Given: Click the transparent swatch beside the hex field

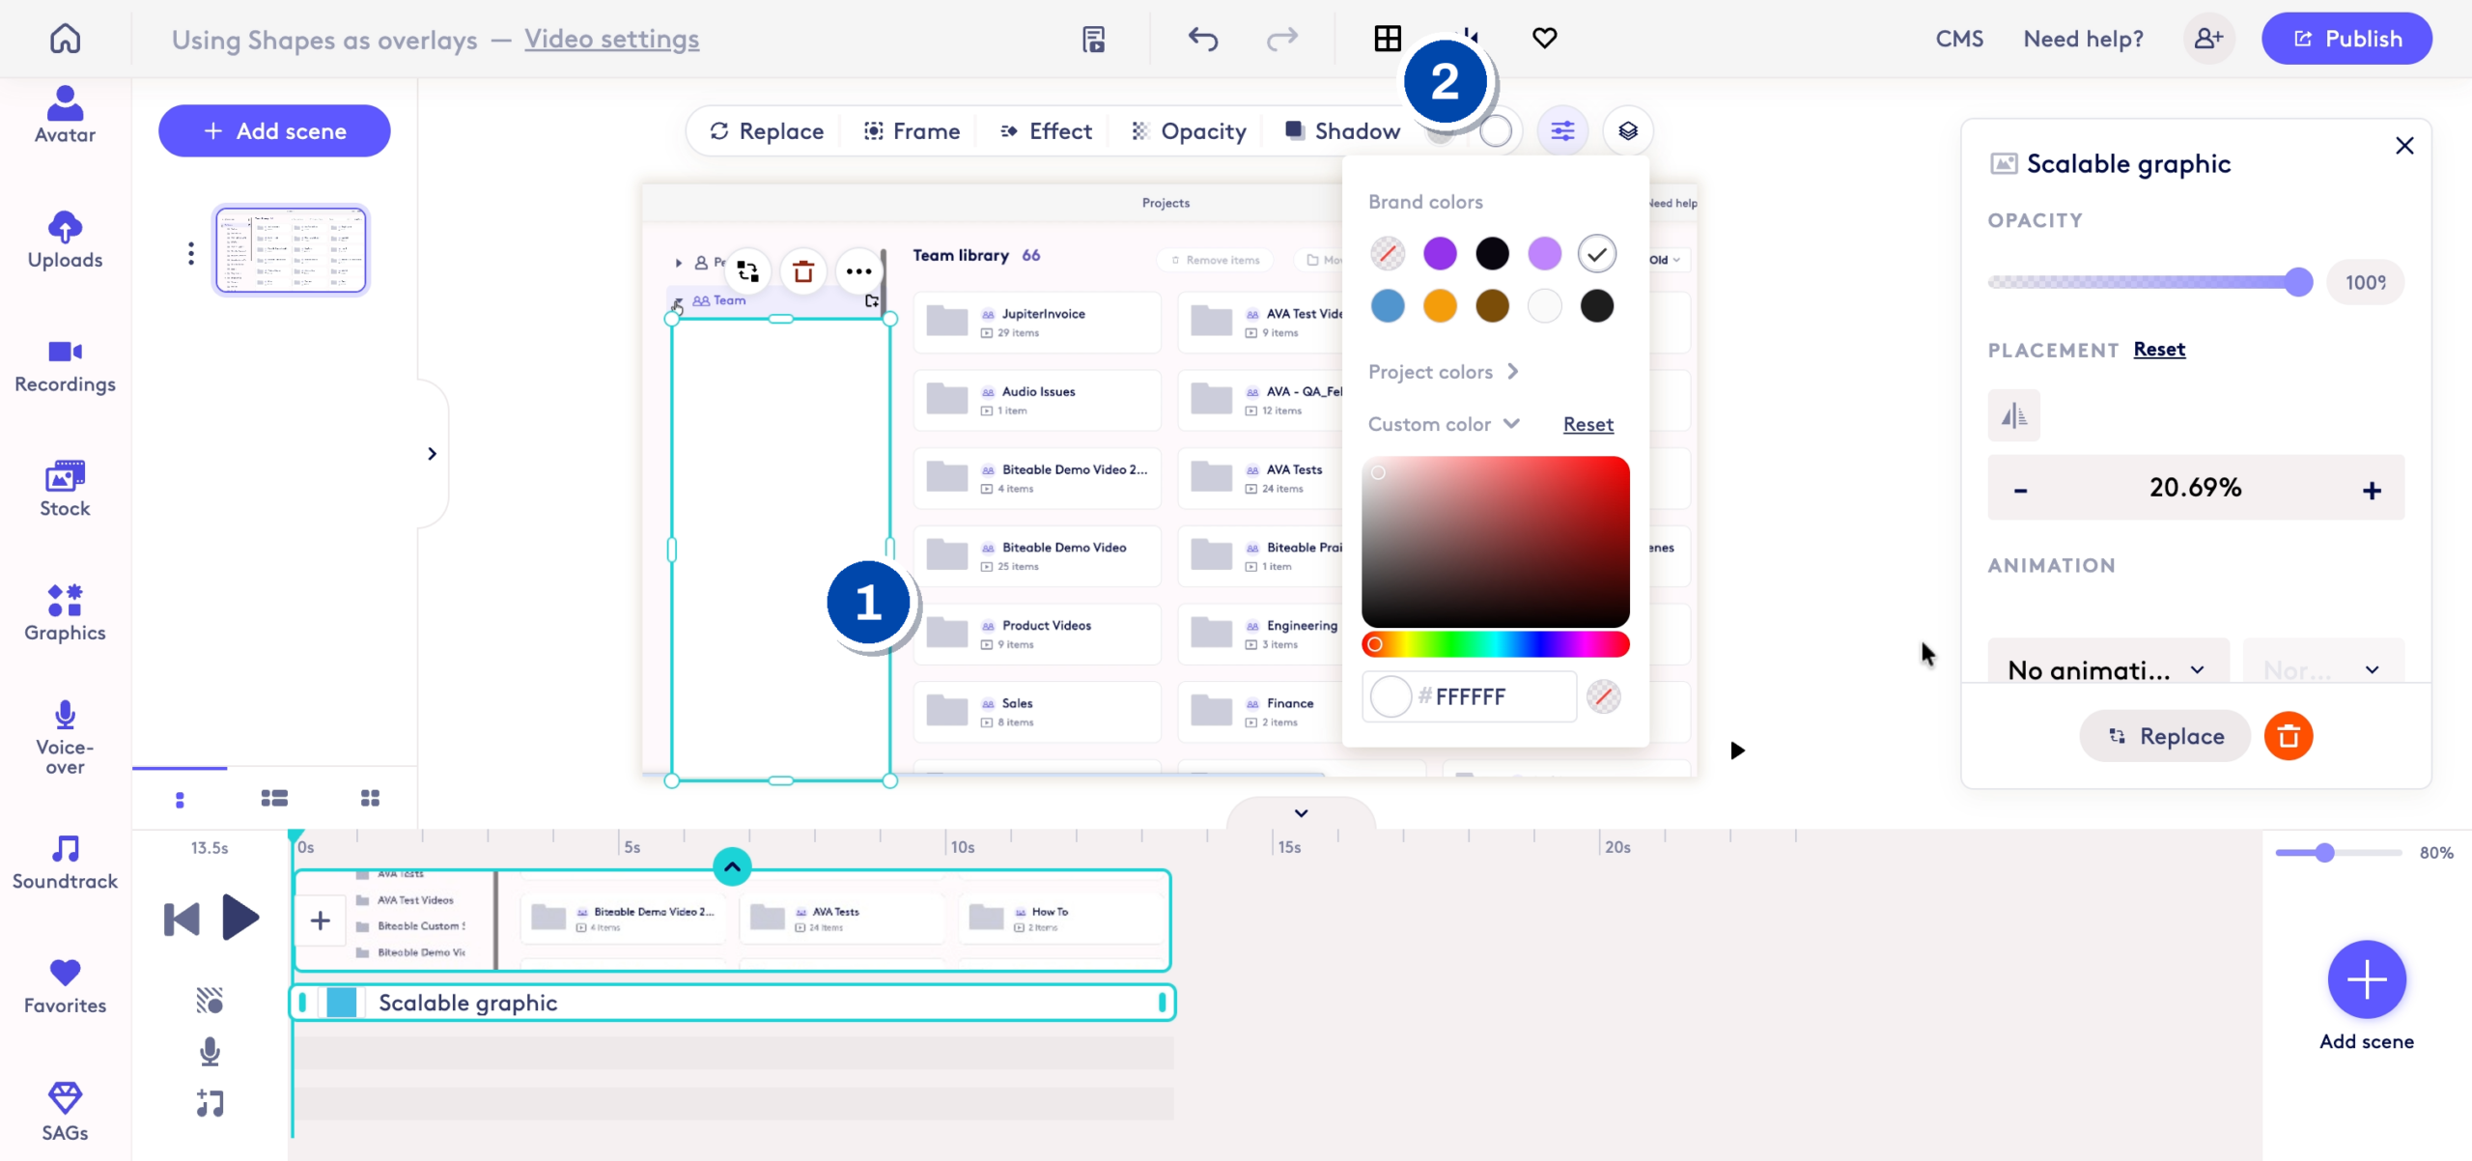Looking at the screenshot, I should tap(1604, 696).
